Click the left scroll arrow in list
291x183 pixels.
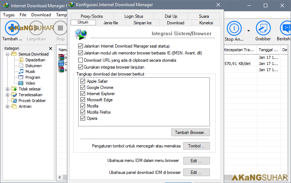[x=60, y=178]
